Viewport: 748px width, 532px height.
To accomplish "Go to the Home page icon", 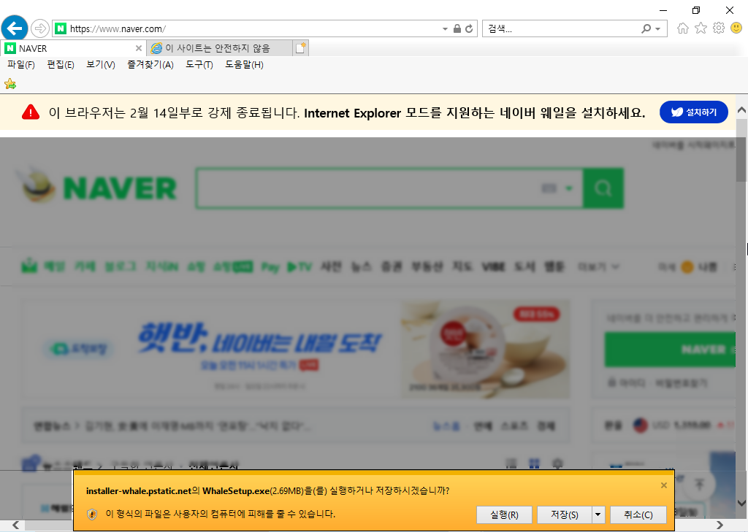I will (x=683, y=28).
